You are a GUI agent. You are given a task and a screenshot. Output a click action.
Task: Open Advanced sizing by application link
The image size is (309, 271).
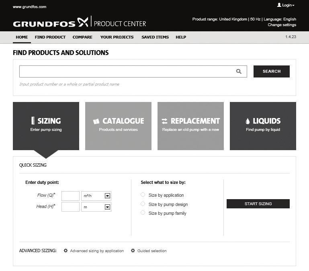[x=97, y=251]
